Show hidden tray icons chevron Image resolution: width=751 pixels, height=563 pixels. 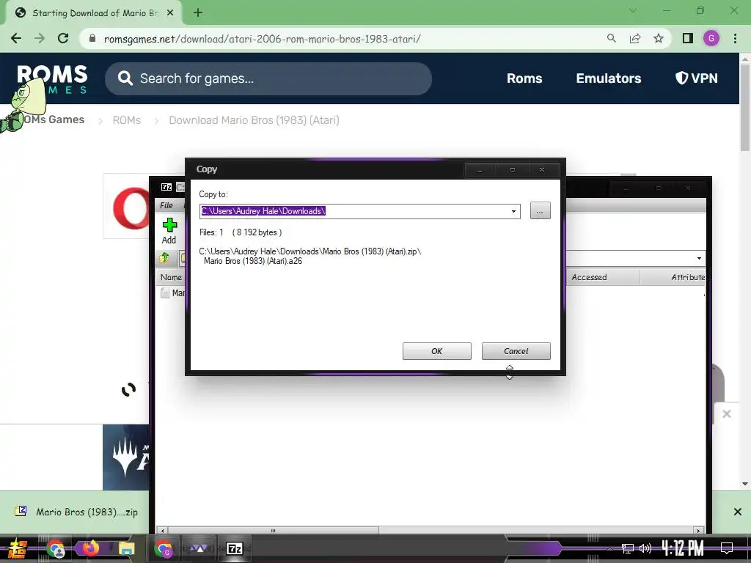click(609, 548)
